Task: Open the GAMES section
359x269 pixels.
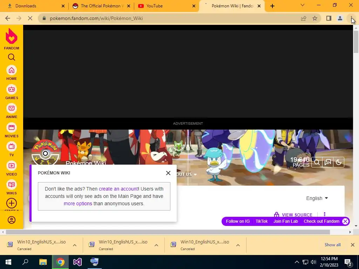Action: [12, 92]
